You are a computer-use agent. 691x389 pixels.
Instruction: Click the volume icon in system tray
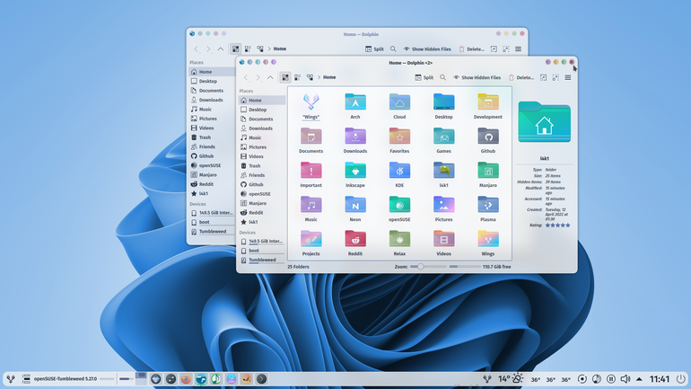625,379
